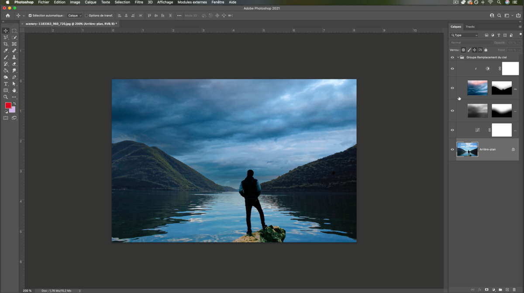524x293 pixels.
Task: Select the Quick Selection tool
Action: click(x=14, y=38)
